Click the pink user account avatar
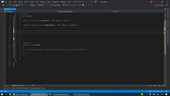The width and height of the screenshot is (170, 96). tap(151, 2)
